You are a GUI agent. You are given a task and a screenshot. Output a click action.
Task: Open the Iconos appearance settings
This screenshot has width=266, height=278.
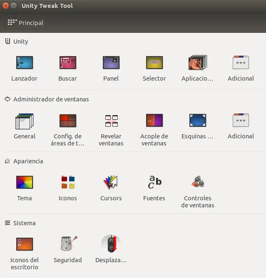[68, 182]
